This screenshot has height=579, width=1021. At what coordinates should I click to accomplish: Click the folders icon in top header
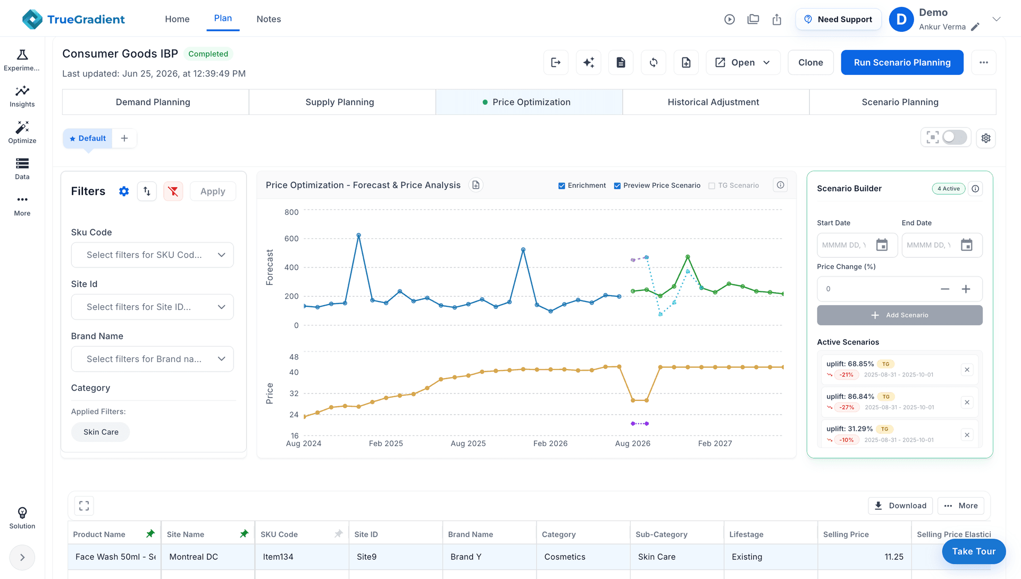point(753,19)
